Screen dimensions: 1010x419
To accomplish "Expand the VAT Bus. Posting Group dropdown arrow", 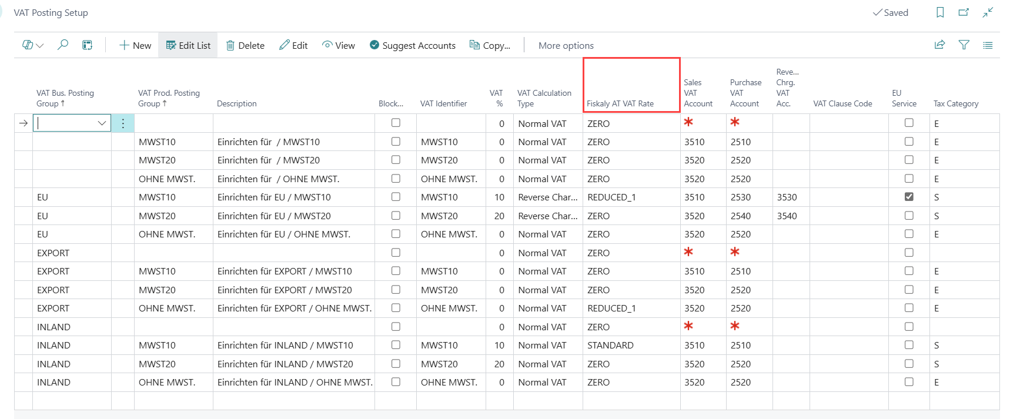I will click(102, 123).
